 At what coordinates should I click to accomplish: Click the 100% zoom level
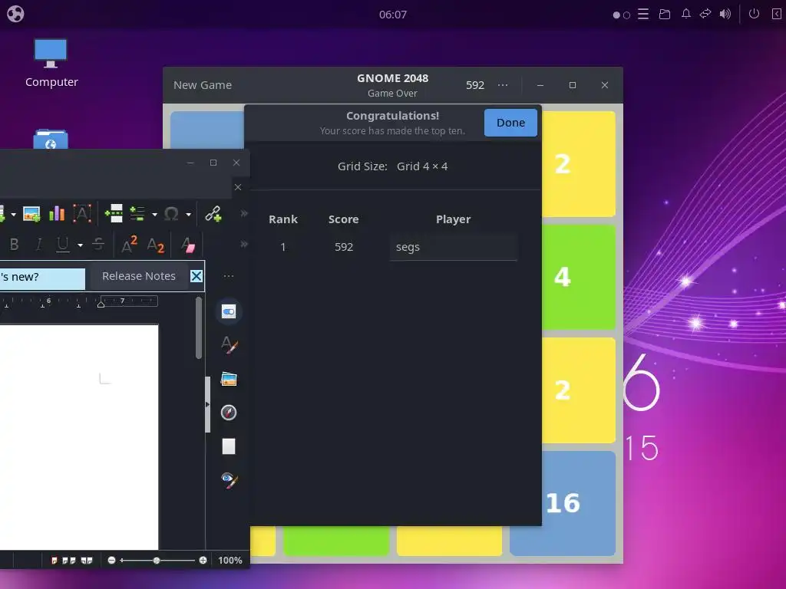pyautogui.click(x=230, y=561)
